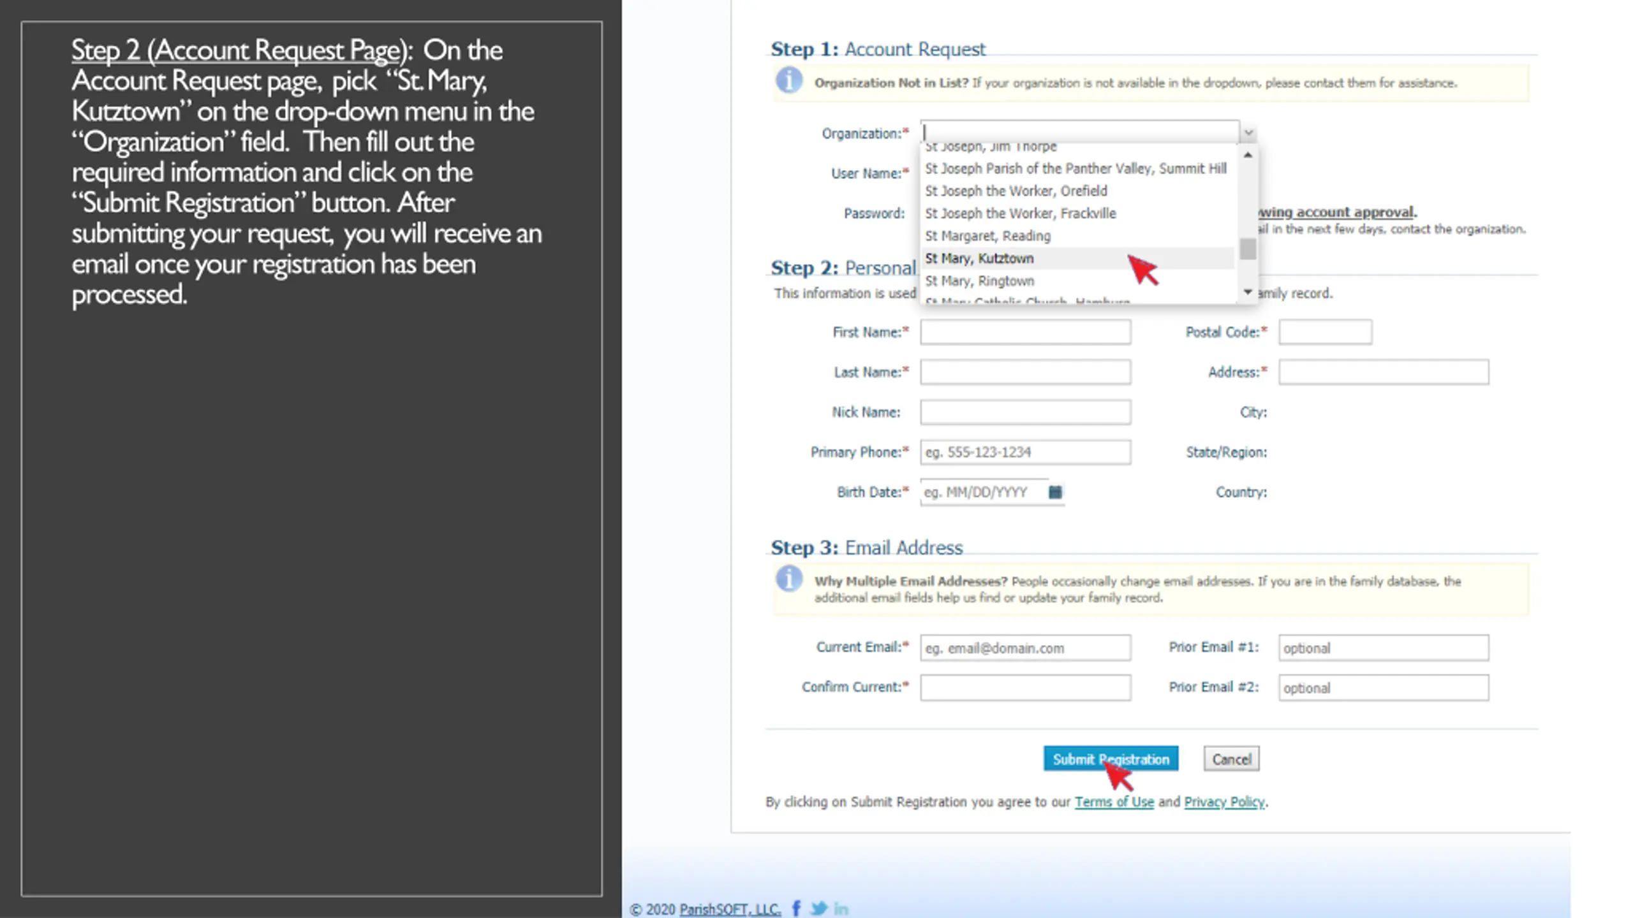Open the Organization dropdown arrow
Viewport: 1633px width, 918px height.
pos(1248,133)
